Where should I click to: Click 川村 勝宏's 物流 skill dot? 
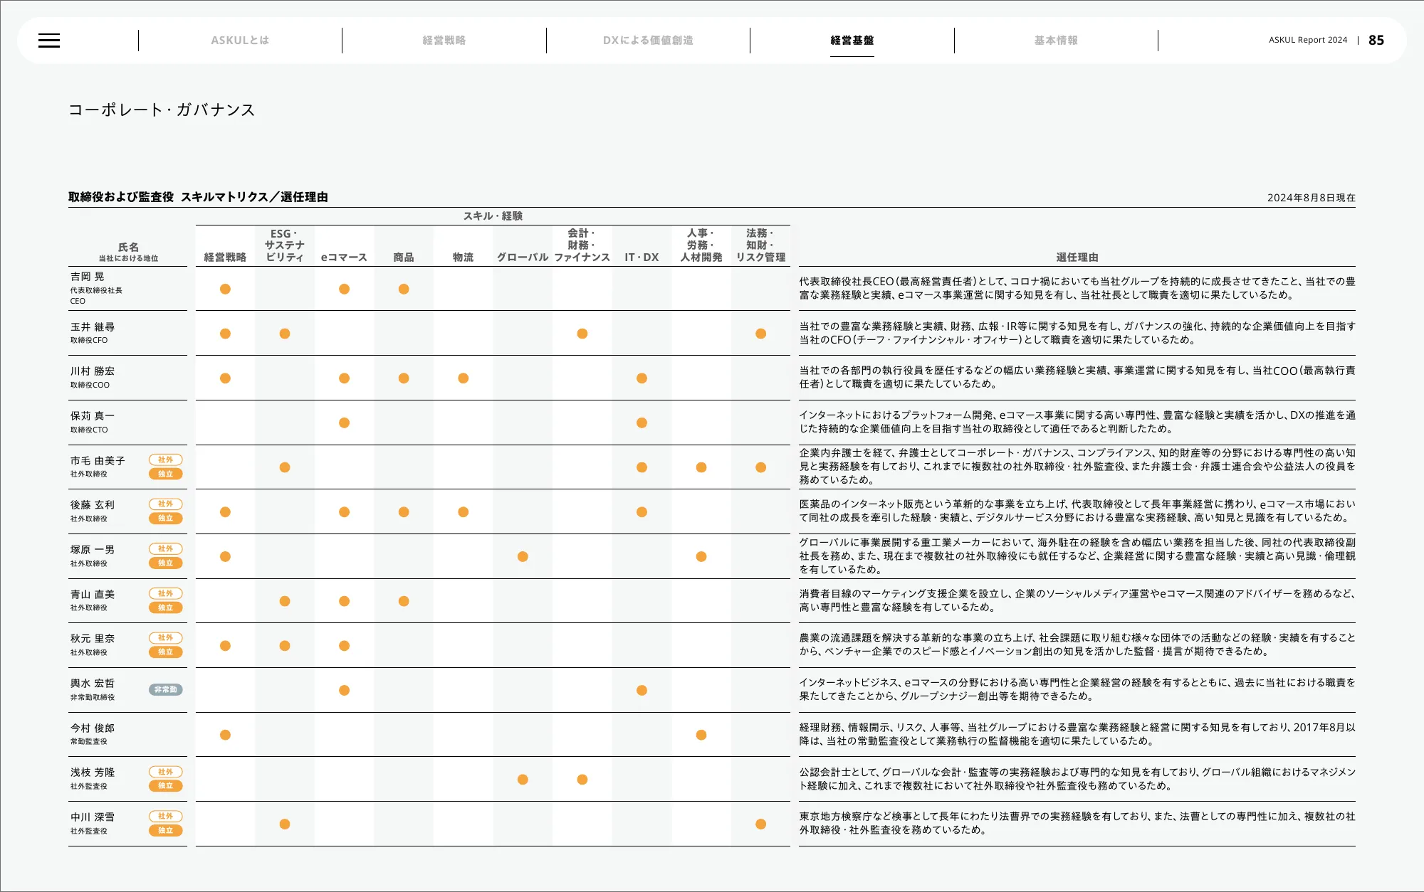[464, 378]
